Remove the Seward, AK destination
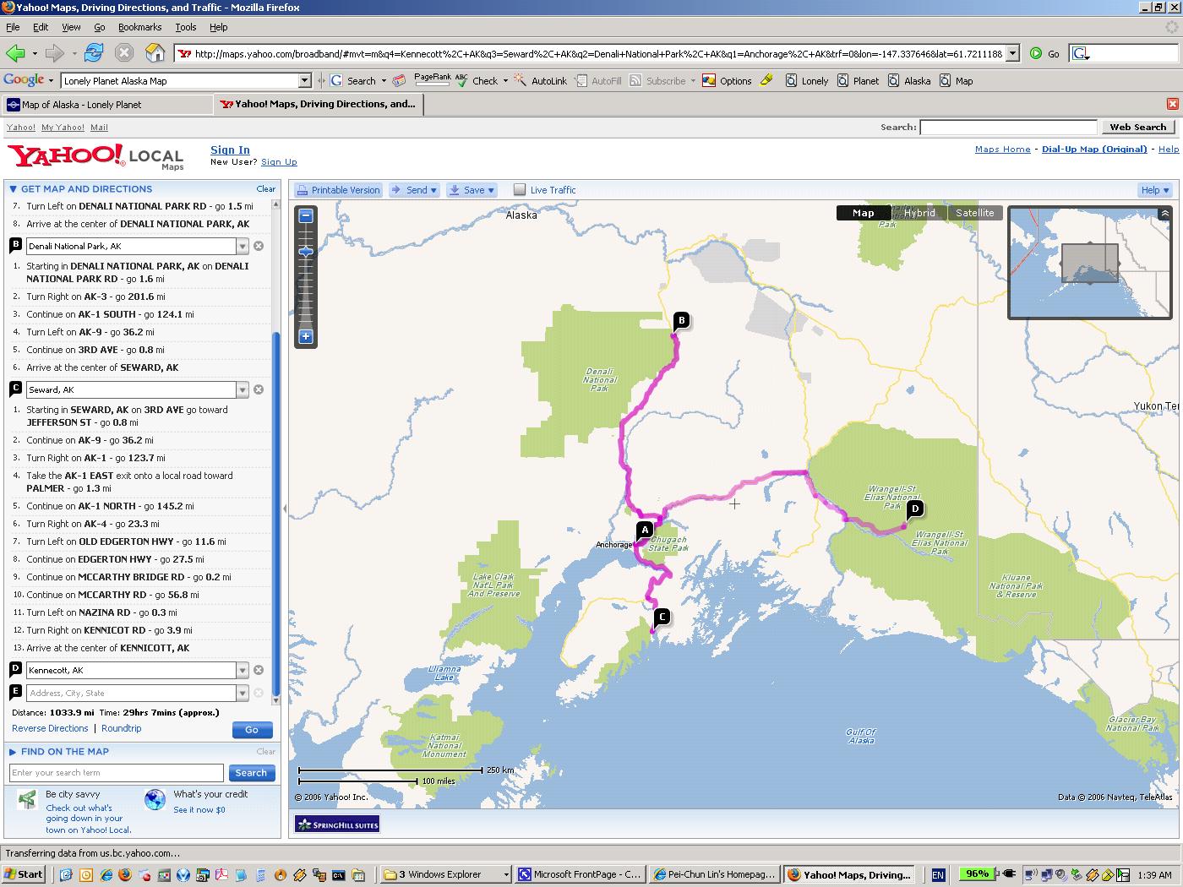Screen dimensions: 1183x887 [x=259, y=389]
